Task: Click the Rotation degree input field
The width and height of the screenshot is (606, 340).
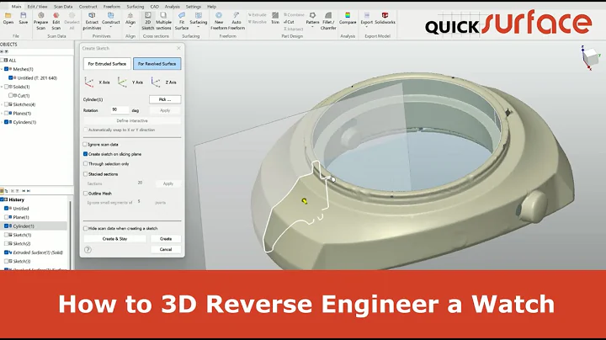Action: (120, 110)
